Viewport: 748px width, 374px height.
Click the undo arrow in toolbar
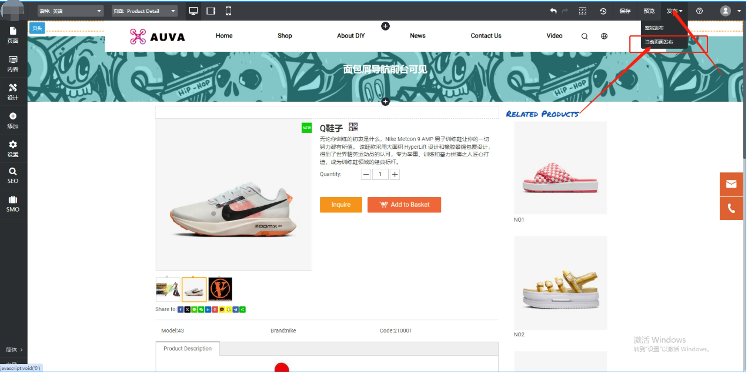pos(553,11)
